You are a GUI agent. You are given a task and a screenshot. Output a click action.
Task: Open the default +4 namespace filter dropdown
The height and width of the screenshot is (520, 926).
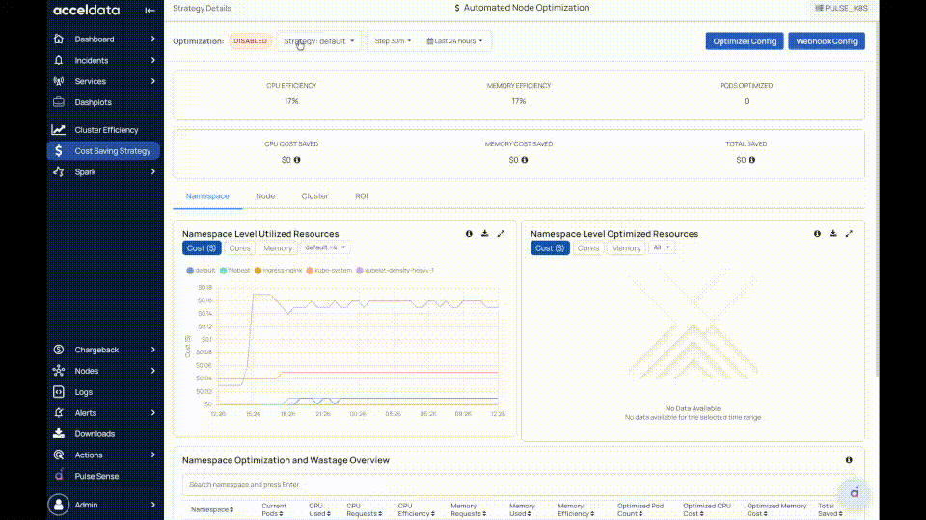click(325, 247)
